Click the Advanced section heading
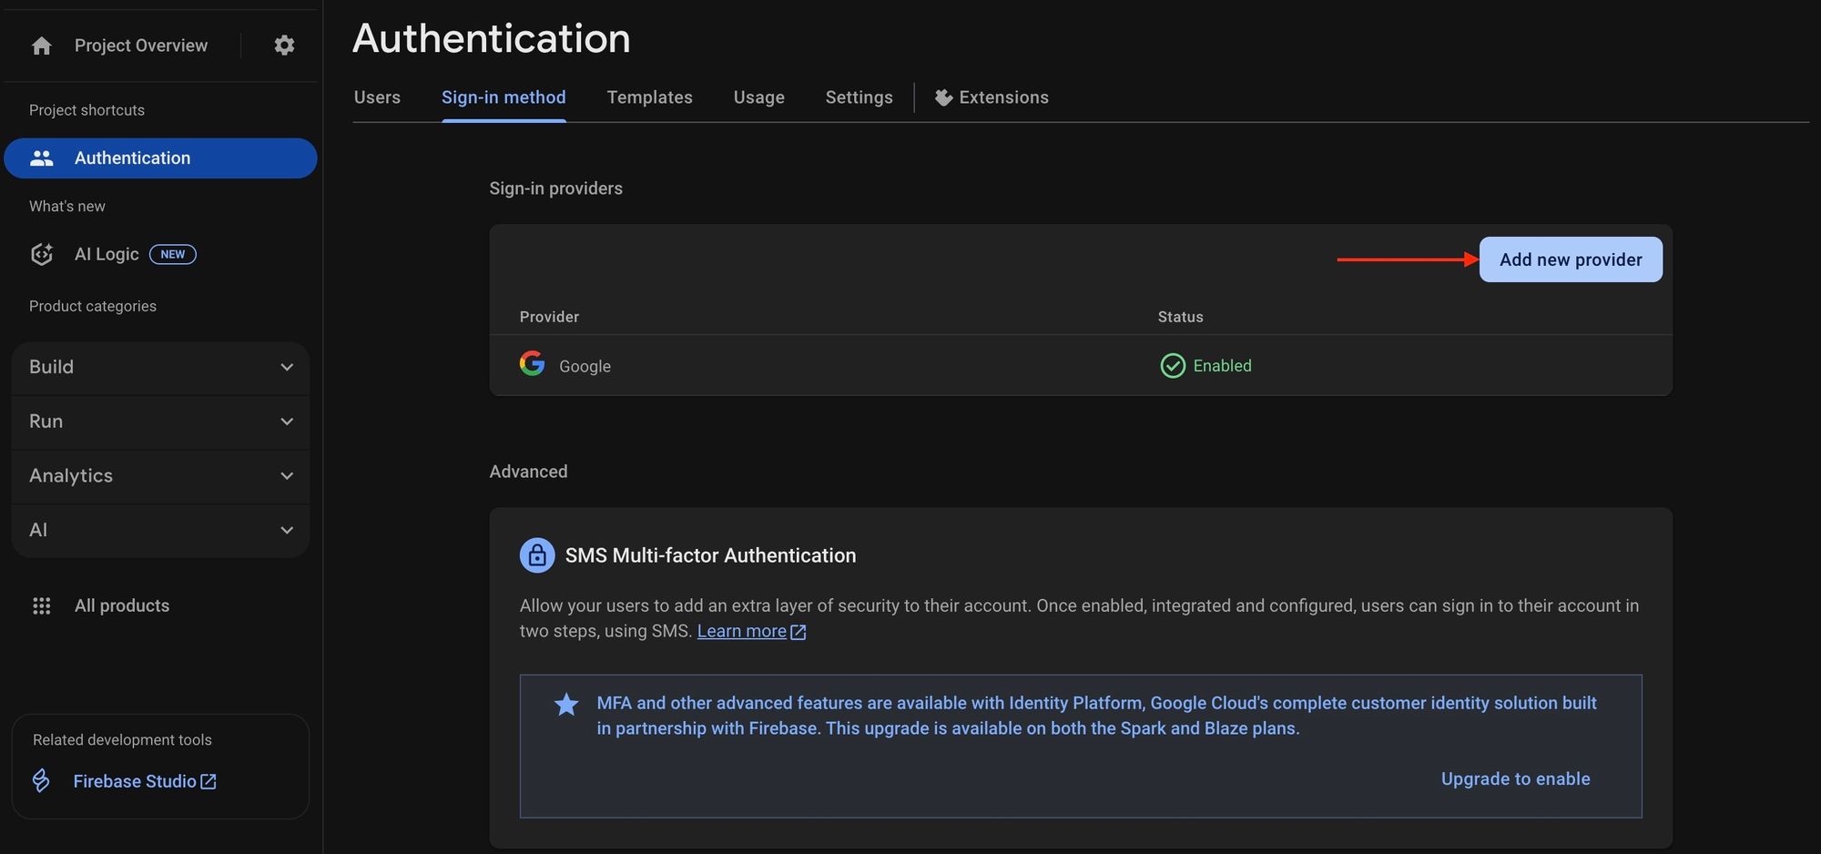The height and width of the screenshot is (854, 1821). (528, 472)
